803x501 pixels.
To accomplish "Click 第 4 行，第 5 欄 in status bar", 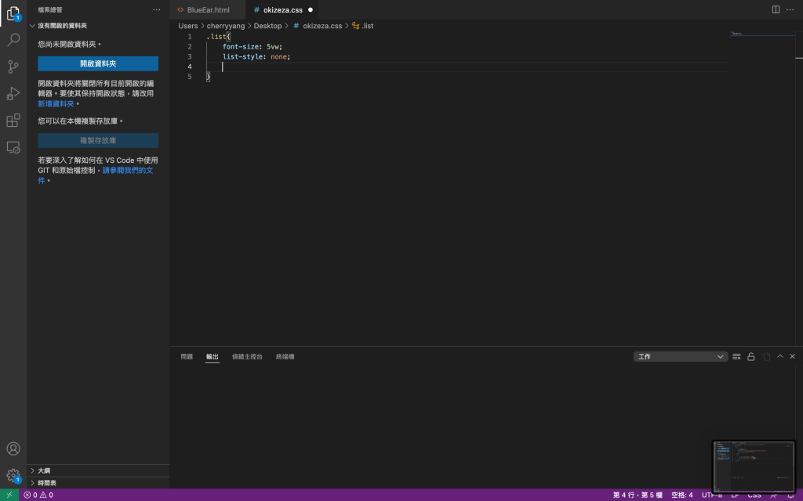I will 638,495.
